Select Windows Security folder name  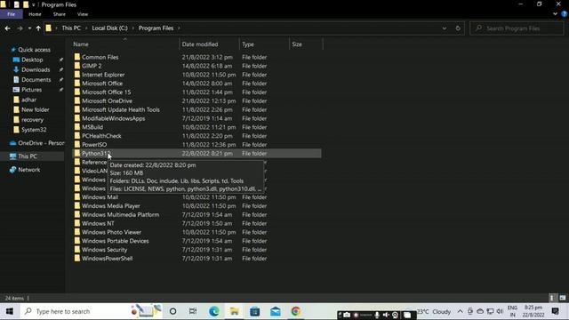tap(105, 250)
